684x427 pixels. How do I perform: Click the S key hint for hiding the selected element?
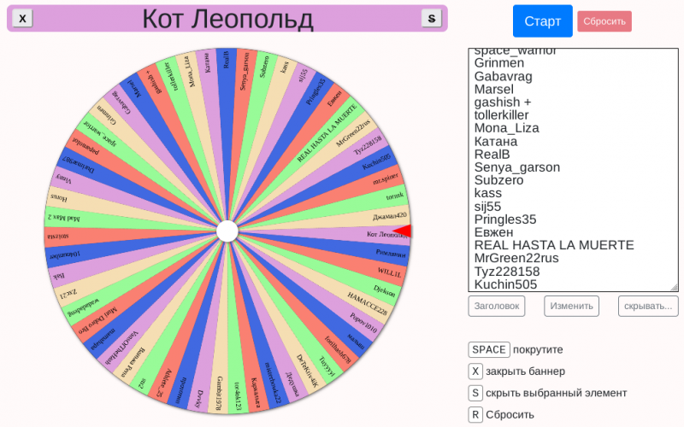(475, 393)
